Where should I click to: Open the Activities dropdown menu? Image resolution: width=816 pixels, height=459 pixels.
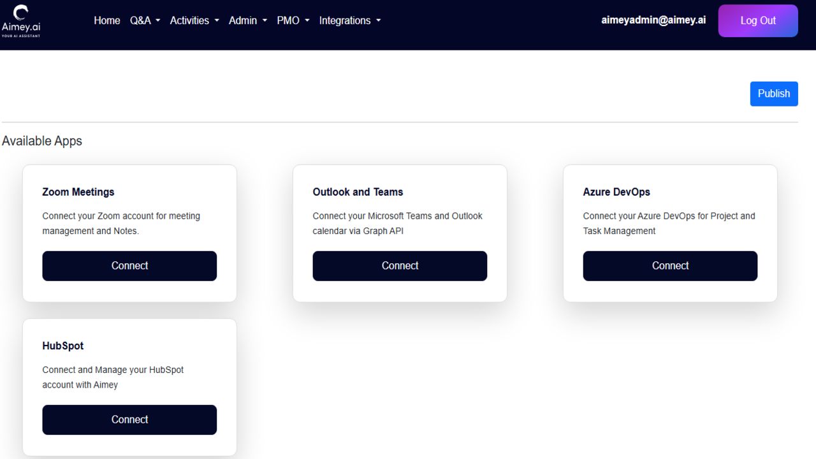[194, 20]
